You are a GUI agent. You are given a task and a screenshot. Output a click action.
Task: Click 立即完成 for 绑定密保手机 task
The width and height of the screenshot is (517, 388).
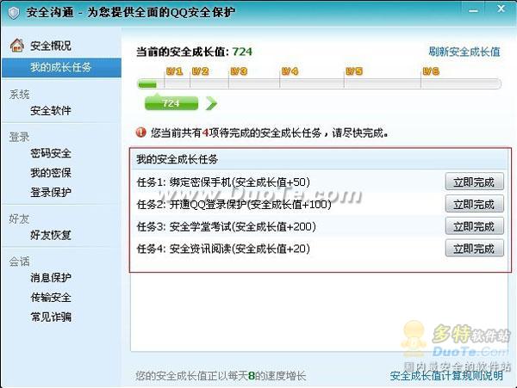pos(474,182)
